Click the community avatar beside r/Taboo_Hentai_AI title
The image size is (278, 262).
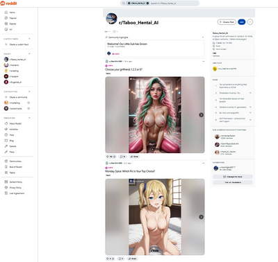pos(111,19)
